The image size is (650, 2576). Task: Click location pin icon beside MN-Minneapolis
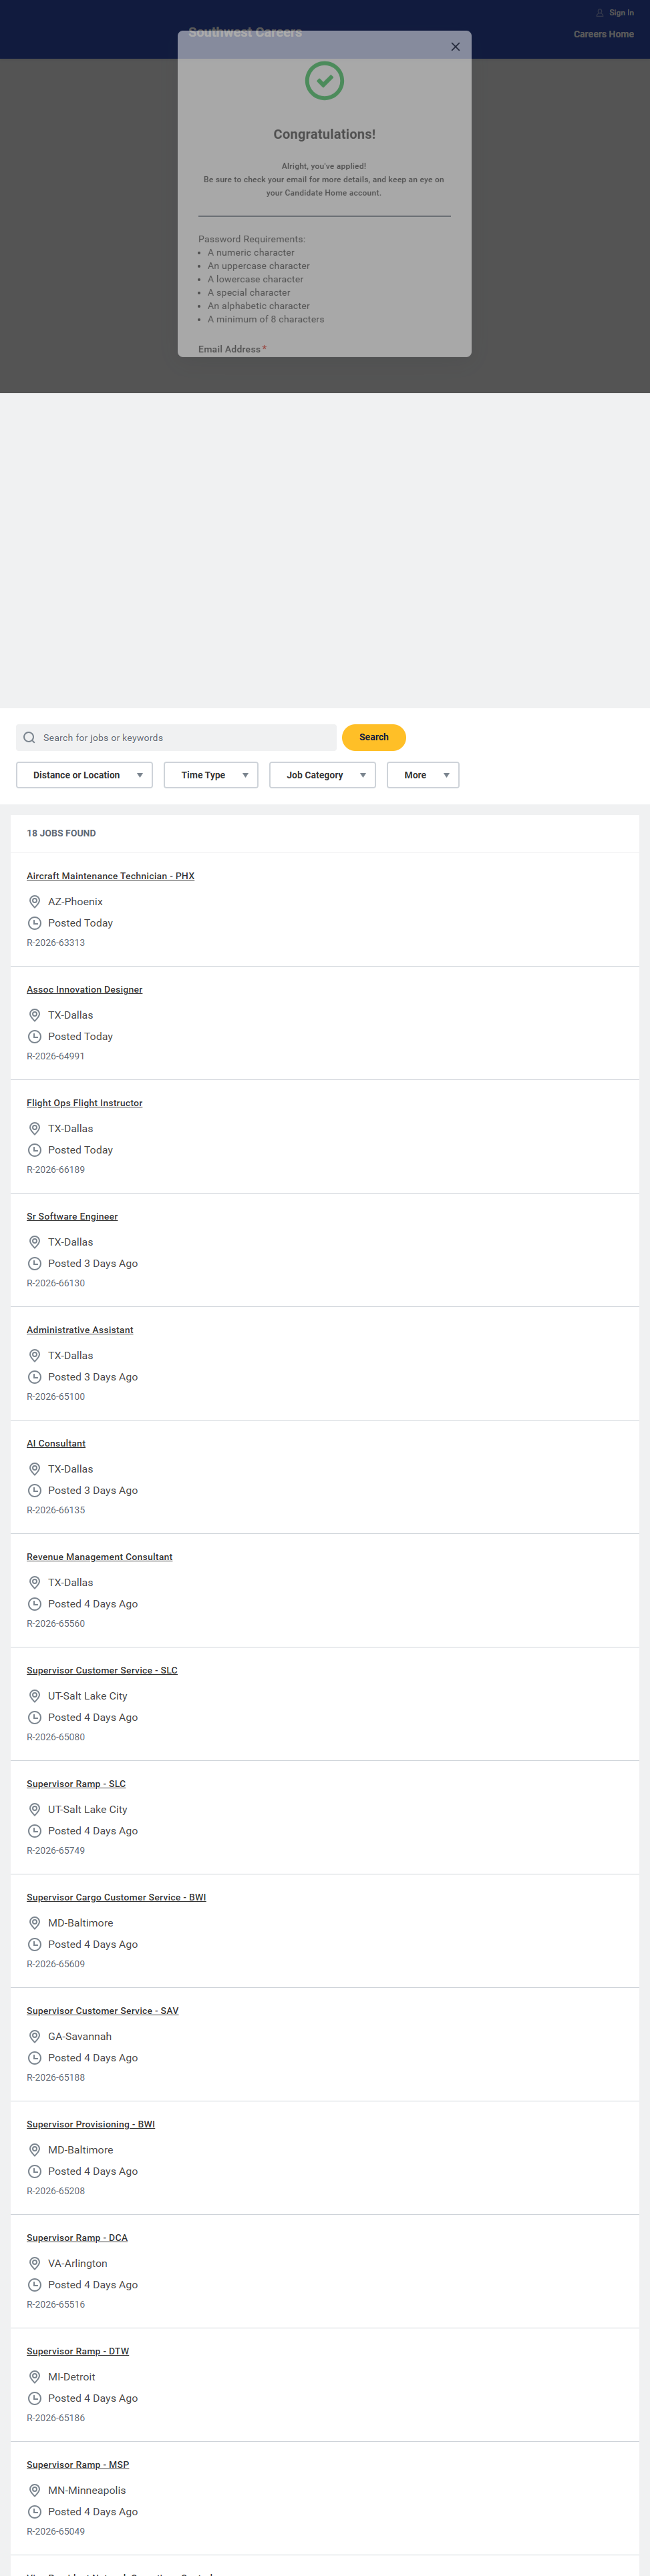(34, 2490)
